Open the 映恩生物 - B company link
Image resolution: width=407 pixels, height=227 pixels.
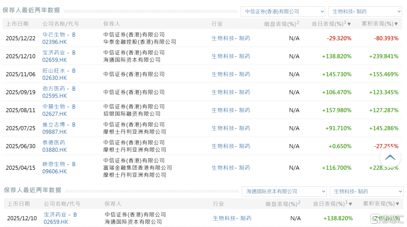(59, 164)
